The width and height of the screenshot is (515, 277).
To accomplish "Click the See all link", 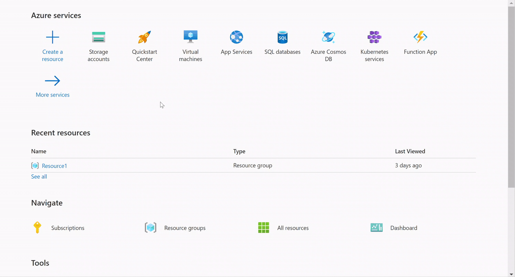I will pos(39,177).
